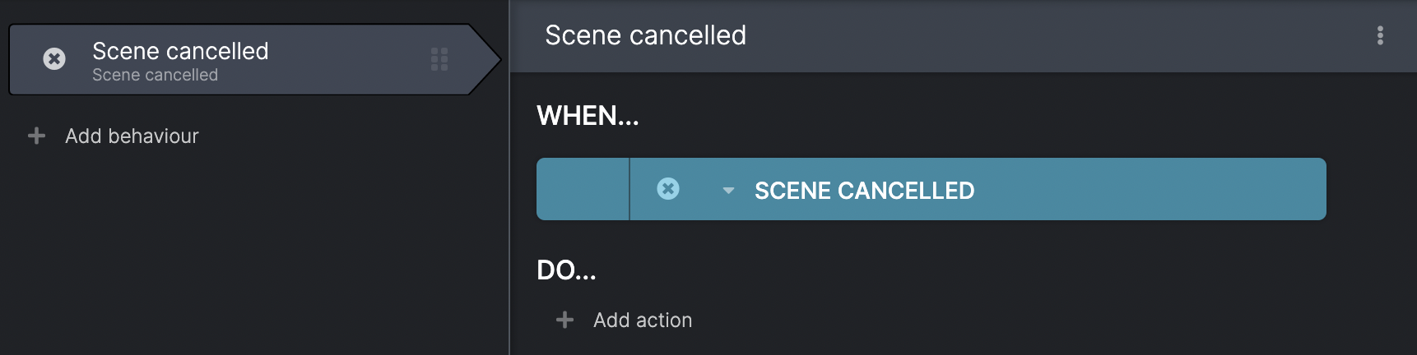Click the arrow tip of the selected behaviour
This screenshot has width=1417, height=355.
[487, 59]
